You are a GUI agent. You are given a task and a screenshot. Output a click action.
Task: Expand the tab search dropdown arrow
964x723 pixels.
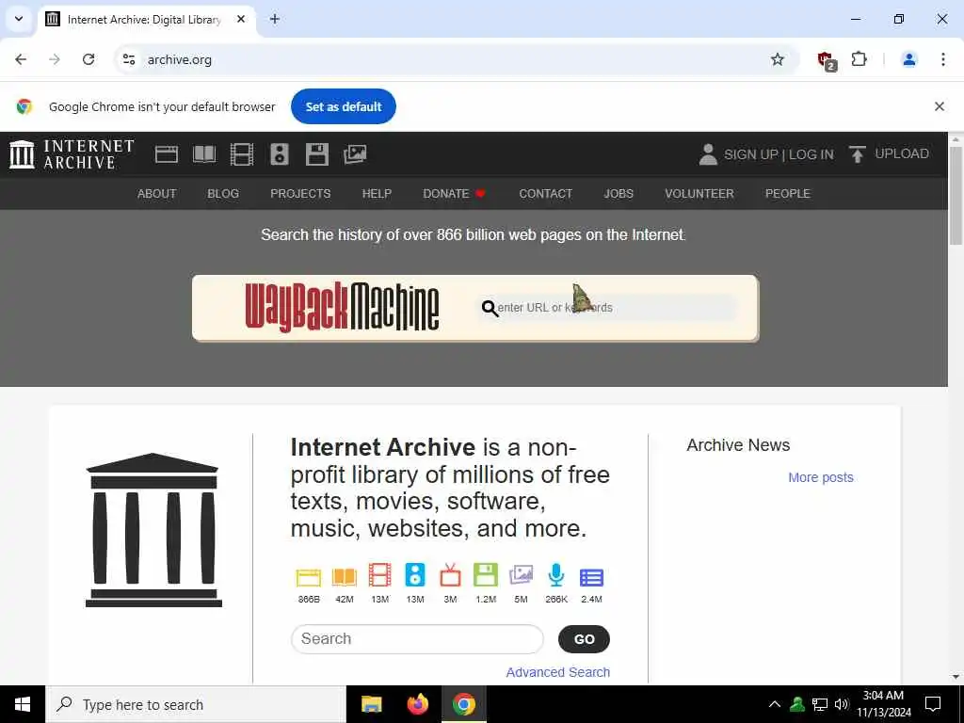19,19
